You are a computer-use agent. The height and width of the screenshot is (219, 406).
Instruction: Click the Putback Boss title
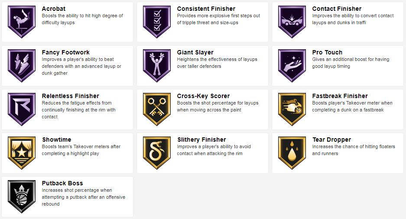[62, 183]
